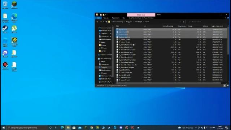Open the File ribbon tab
The width and height of the screenshot is (231, 130).
98,18
